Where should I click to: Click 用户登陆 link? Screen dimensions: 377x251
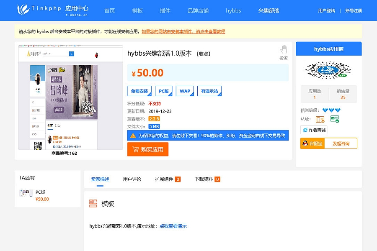coord(326,10)
